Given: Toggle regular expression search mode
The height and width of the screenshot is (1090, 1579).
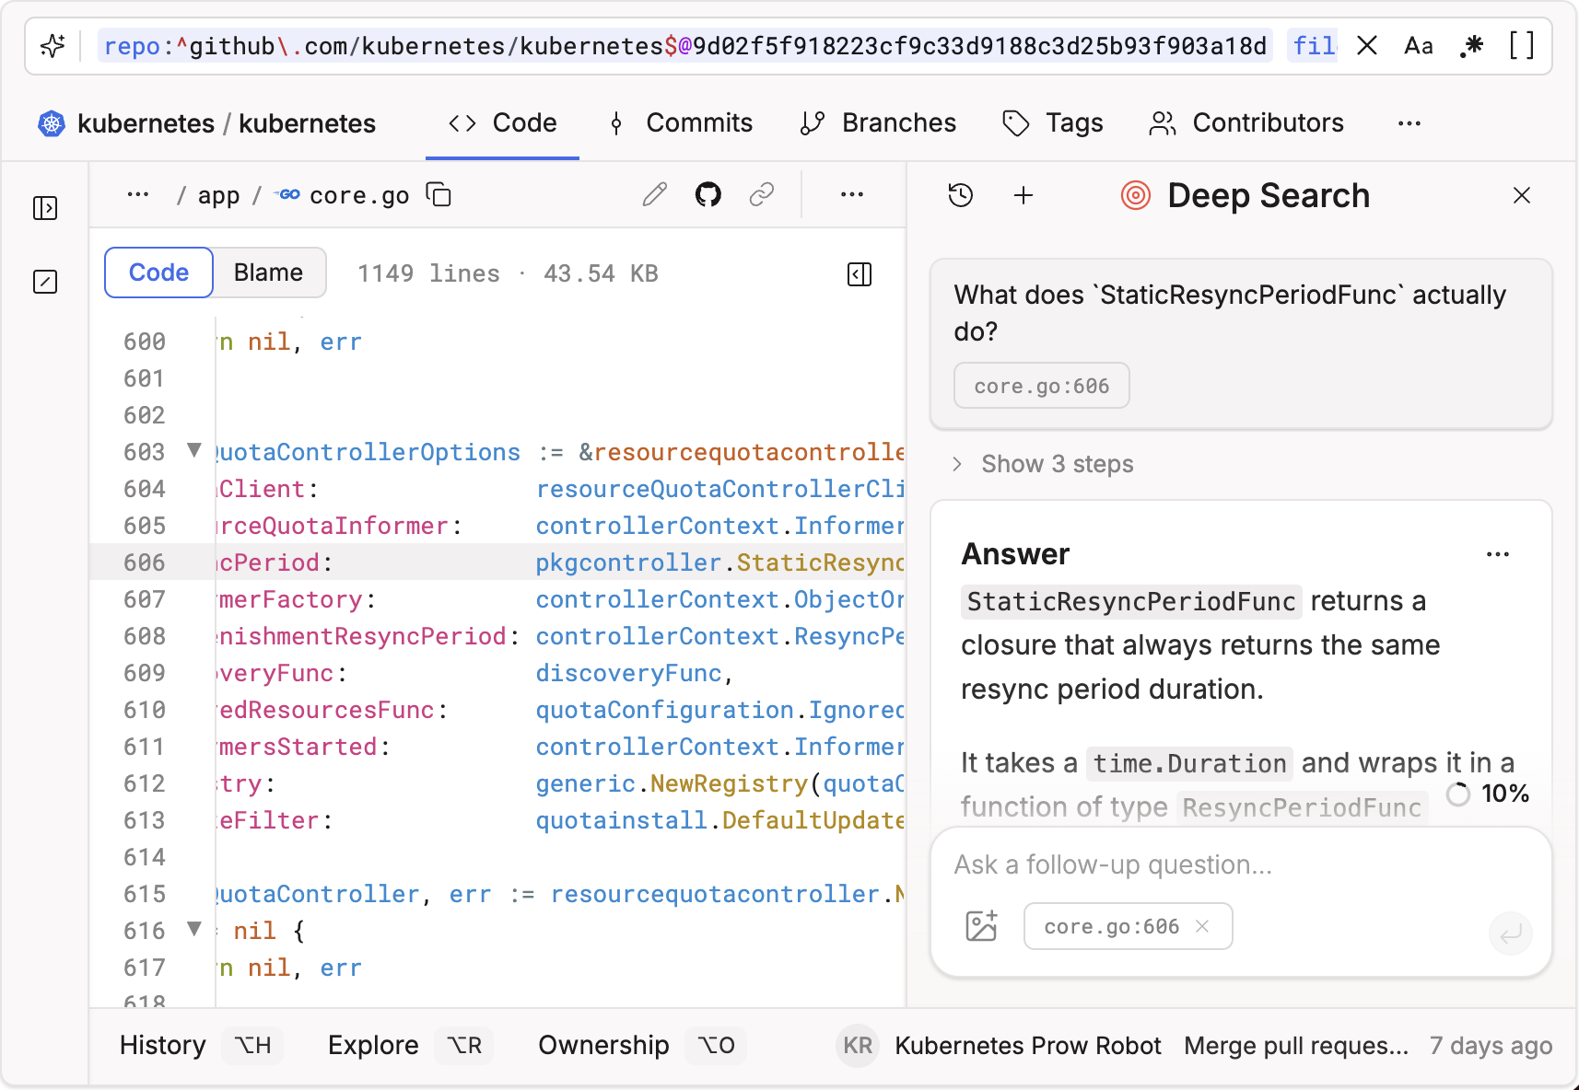Looking at the screenshot, I should [x=1471, y=46].
